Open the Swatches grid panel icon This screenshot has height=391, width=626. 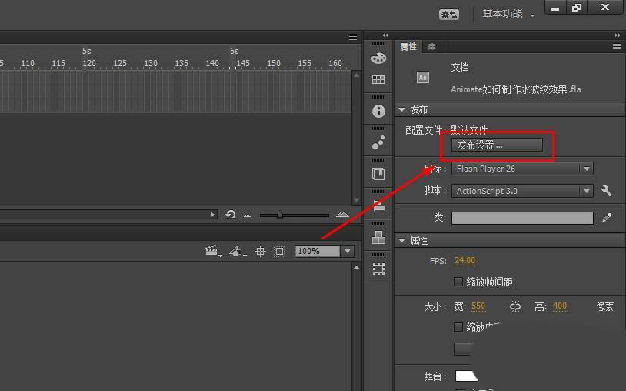pos(378,79)
